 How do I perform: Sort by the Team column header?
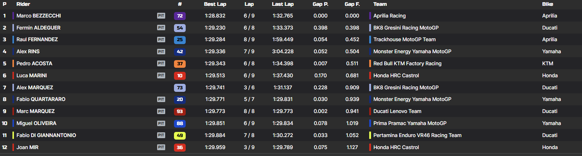380,4
